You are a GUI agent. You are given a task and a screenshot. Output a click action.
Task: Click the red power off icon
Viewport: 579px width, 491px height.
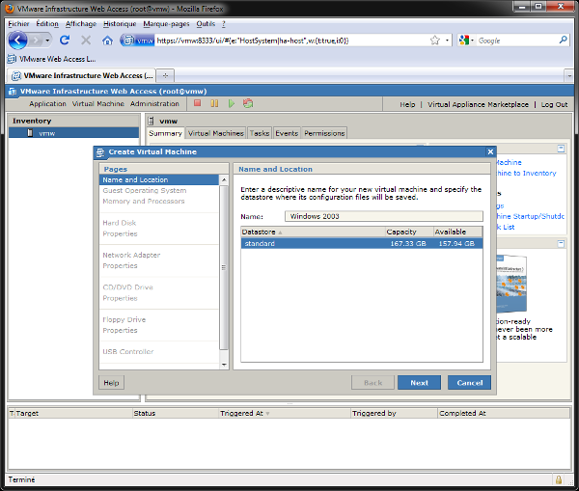coord(198,103)
